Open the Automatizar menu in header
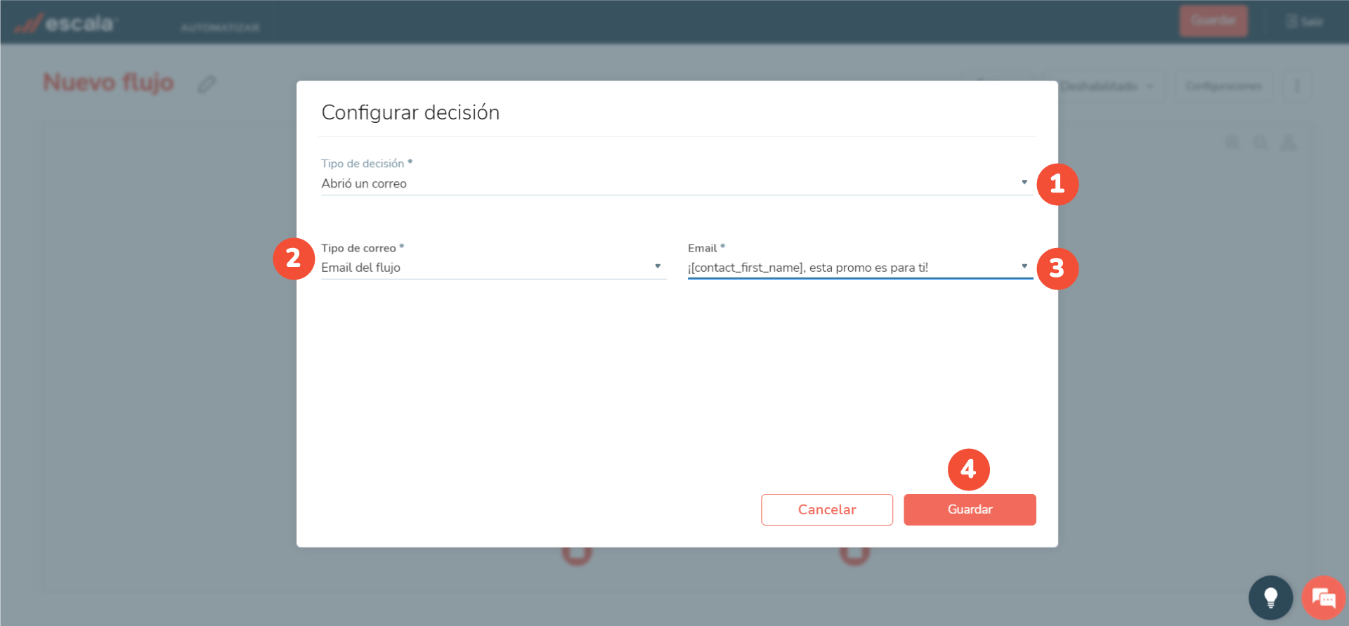 (220, 27)
